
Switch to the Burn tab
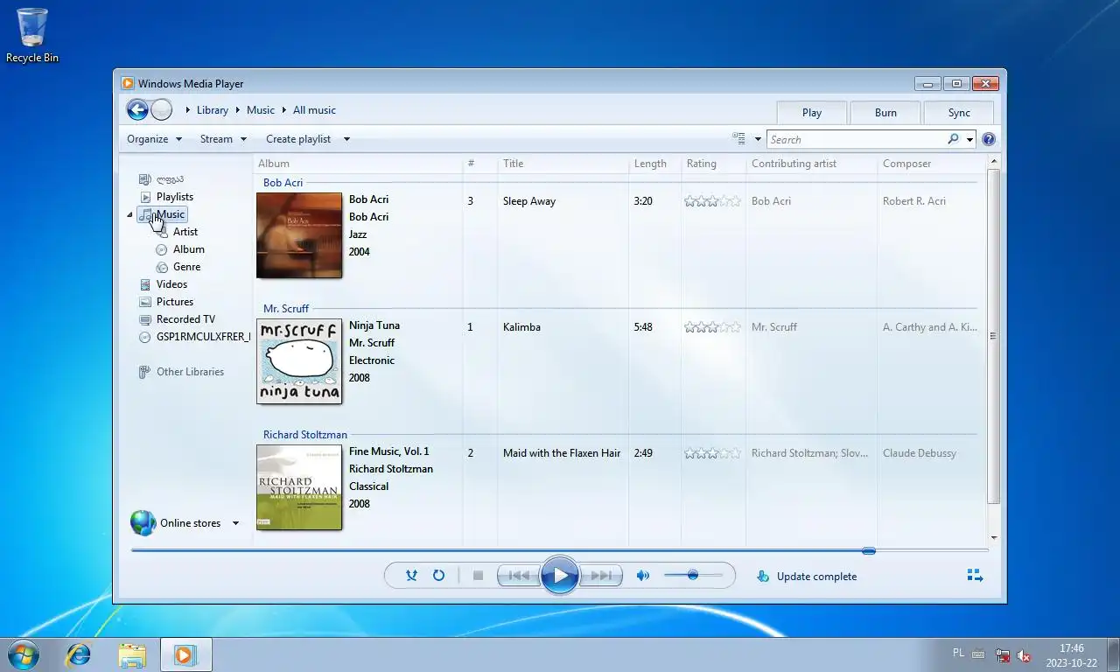885,112
